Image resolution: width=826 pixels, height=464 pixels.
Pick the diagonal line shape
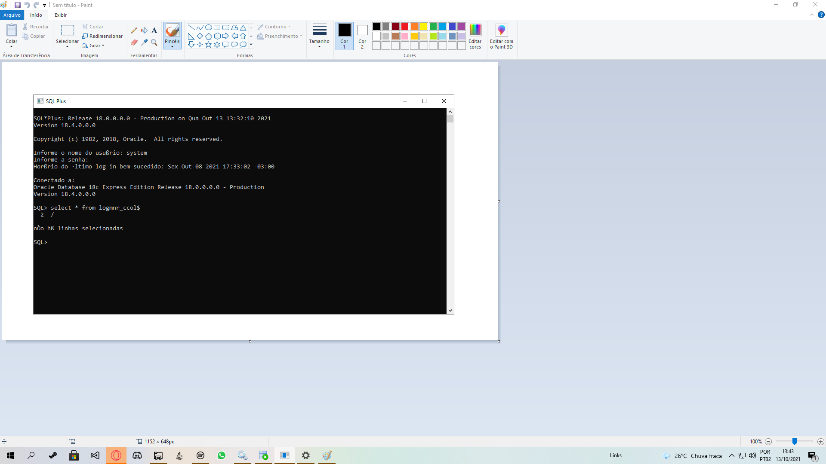pyautogui.click(x=191, y=27)
